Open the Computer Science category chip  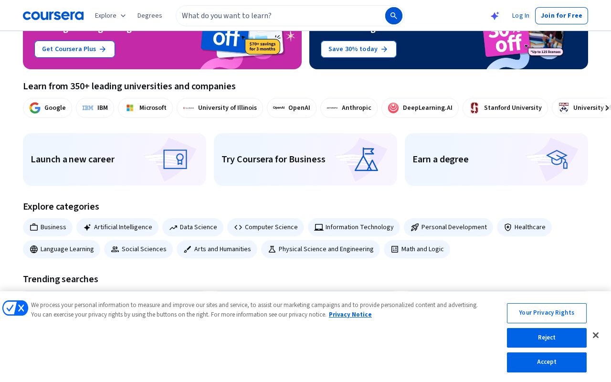[265, 227]
